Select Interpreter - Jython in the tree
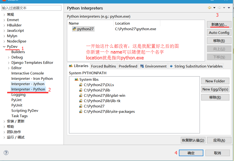Screen dimensions: 234x161 click(28, 84)
